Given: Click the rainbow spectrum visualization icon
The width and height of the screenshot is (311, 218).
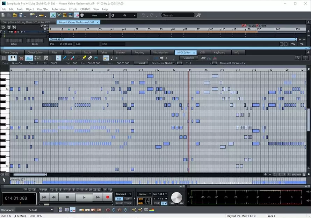Looking at the screenshot, I should [152, 210].
